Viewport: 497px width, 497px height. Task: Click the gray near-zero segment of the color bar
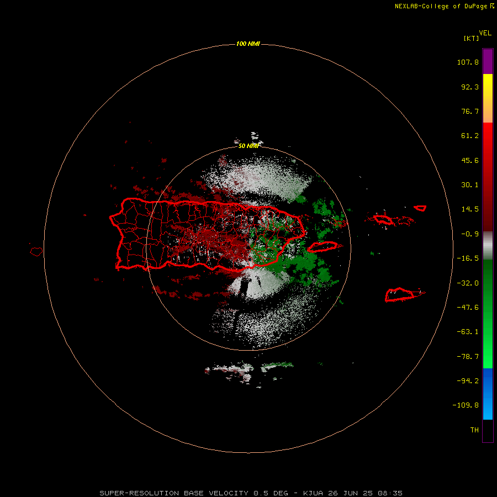click(x=488, y=246)
